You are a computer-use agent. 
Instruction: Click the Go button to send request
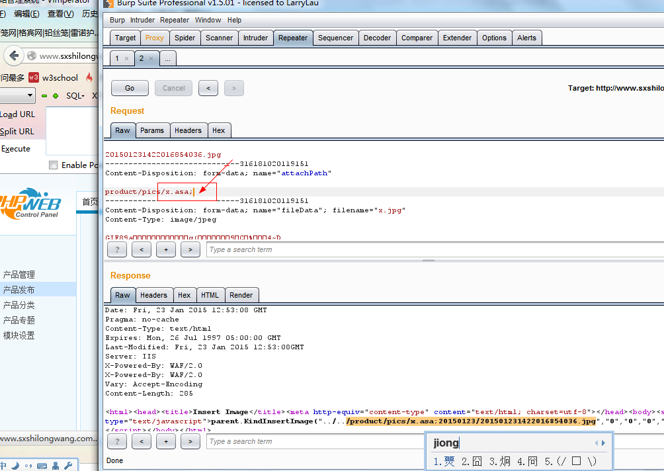[130, 88]
